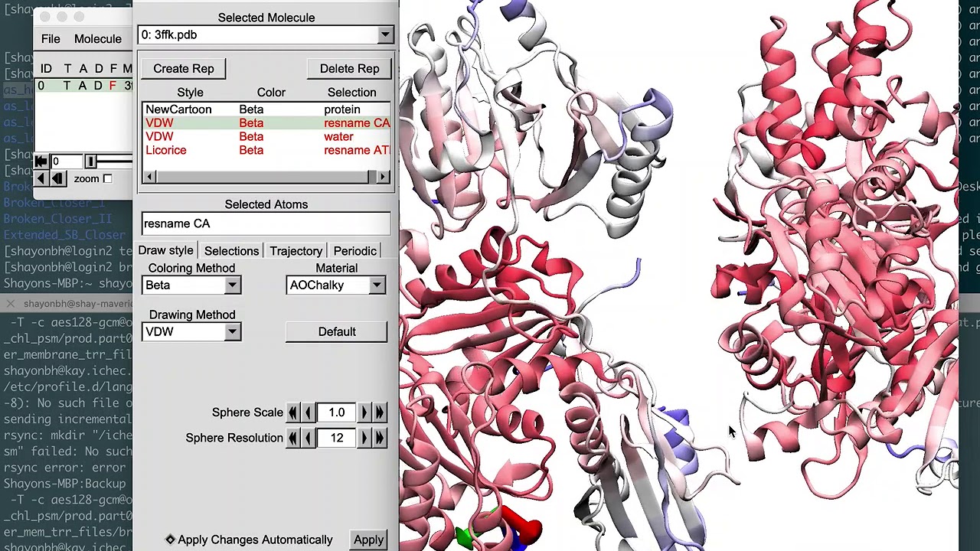
Task: Select the VDW resname CA representation row
Action: coord(267,123)
